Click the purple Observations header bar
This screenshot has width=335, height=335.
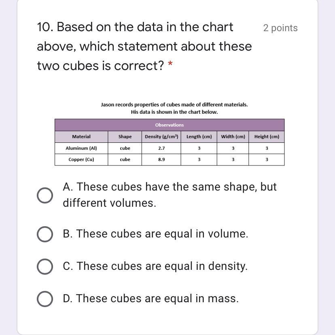170,125
